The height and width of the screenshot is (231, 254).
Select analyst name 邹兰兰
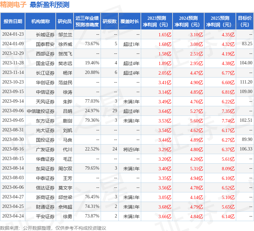[x=65, y=35]
